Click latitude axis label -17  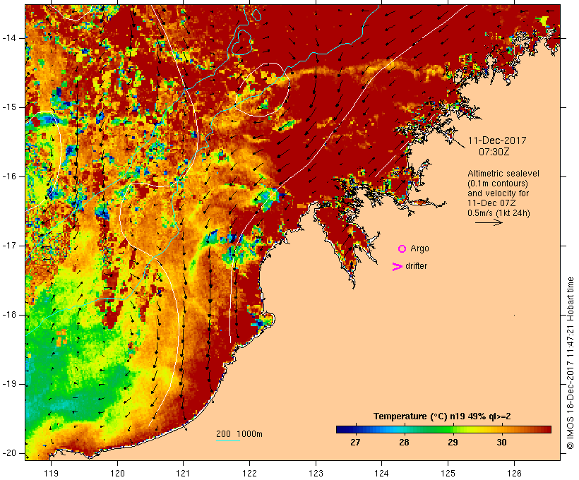pos(9,246)
